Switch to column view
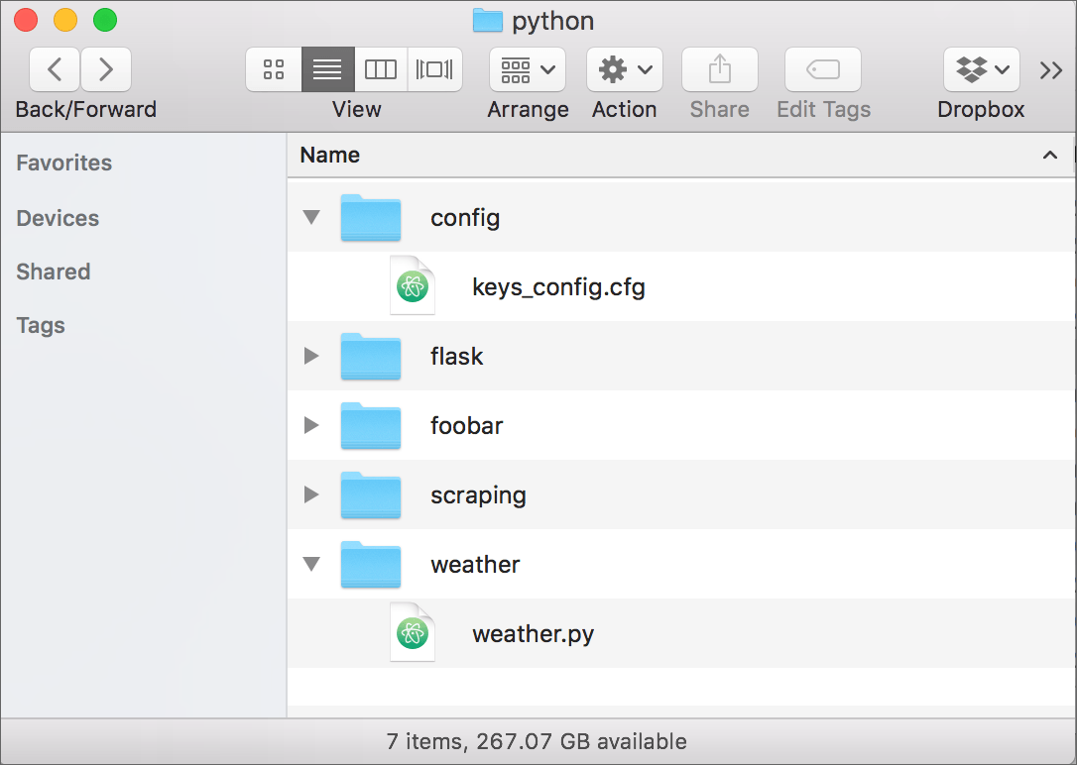Viewport: 1077px width, 765px height. (381, 69)
